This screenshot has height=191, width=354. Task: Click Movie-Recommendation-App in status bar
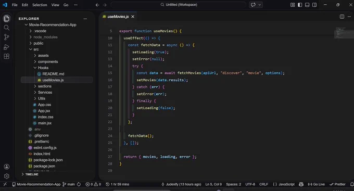pos(36,184)
